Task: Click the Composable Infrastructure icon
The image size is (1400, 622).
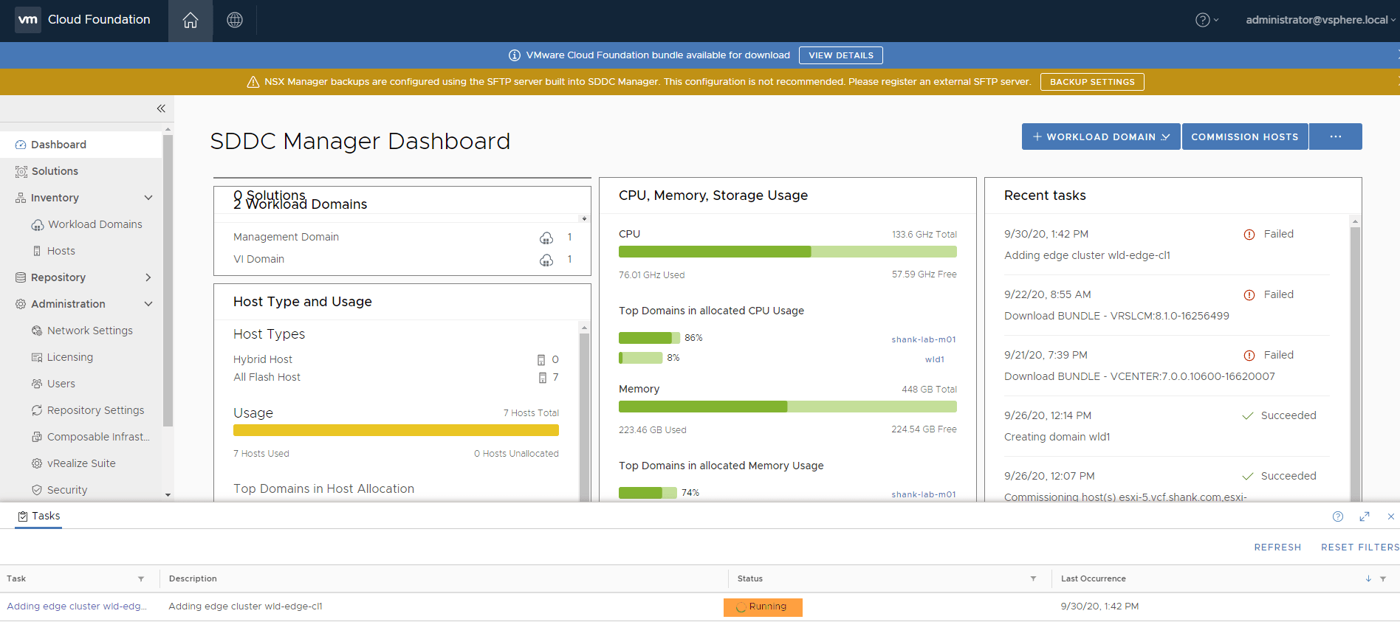Action: pyautogui.click(x=37, y=437)
